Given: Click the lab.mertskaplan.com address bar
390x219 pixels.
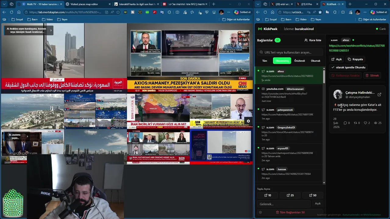Looking at the screenshot, I should 65,12.
